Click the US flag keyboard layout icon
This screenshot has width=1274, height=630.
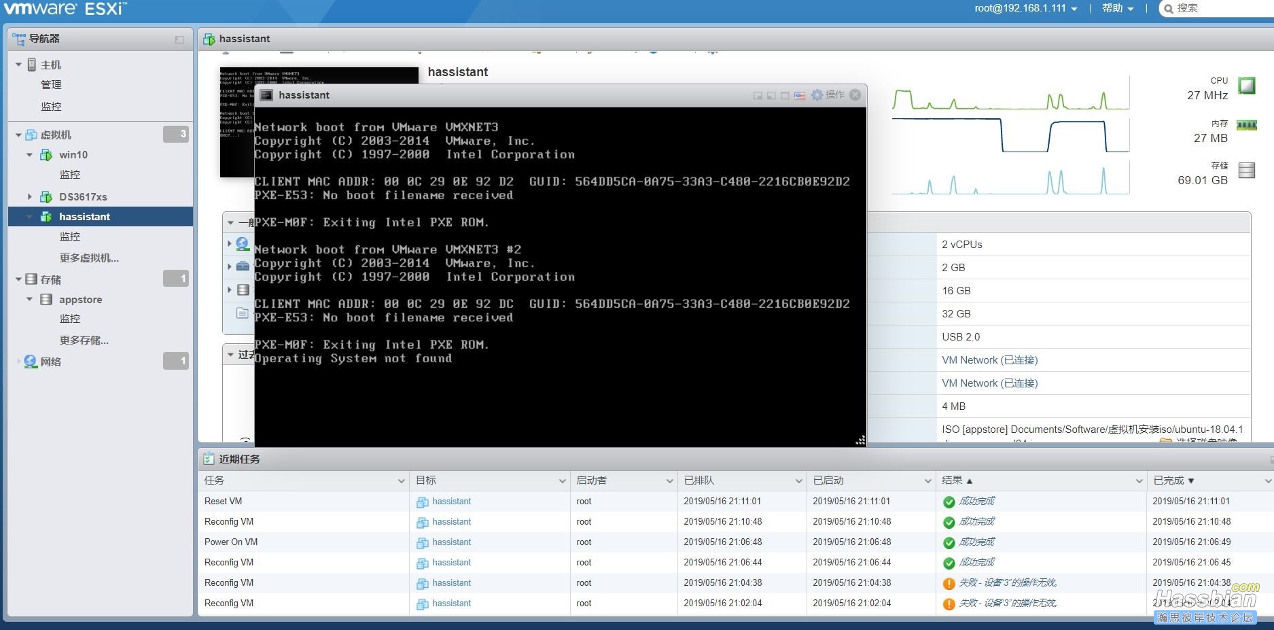pos(800,96)
